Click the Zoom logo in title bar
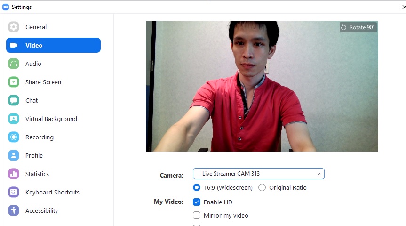The height and width of the screenshot is (226, 406). (x=6, y=7)
